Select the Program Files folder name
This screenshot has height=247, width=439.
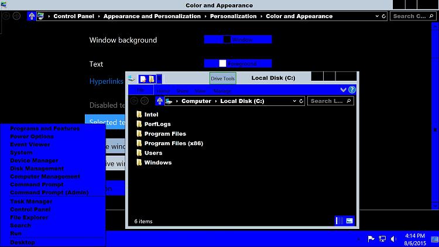point(165,133)
